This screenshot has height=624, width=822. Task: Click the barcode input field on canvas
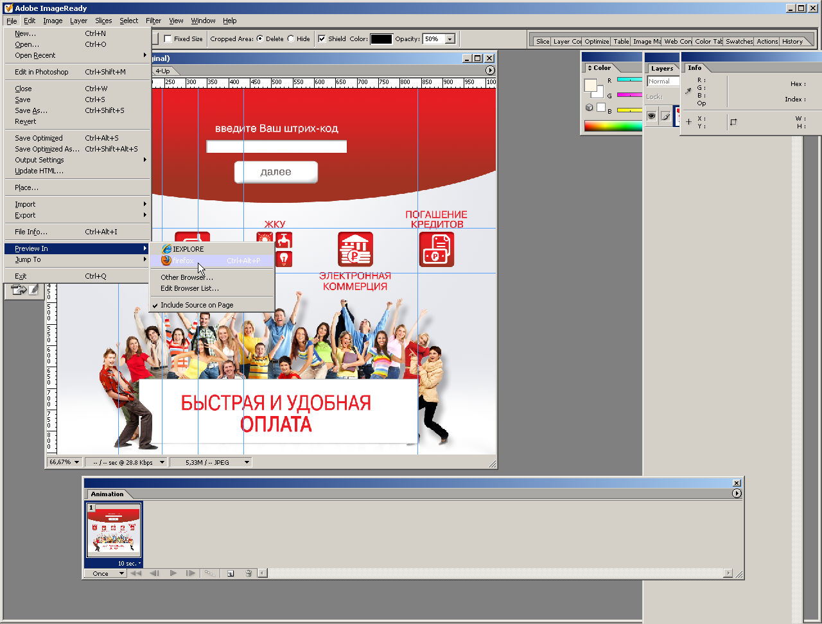tap(276, 146)
